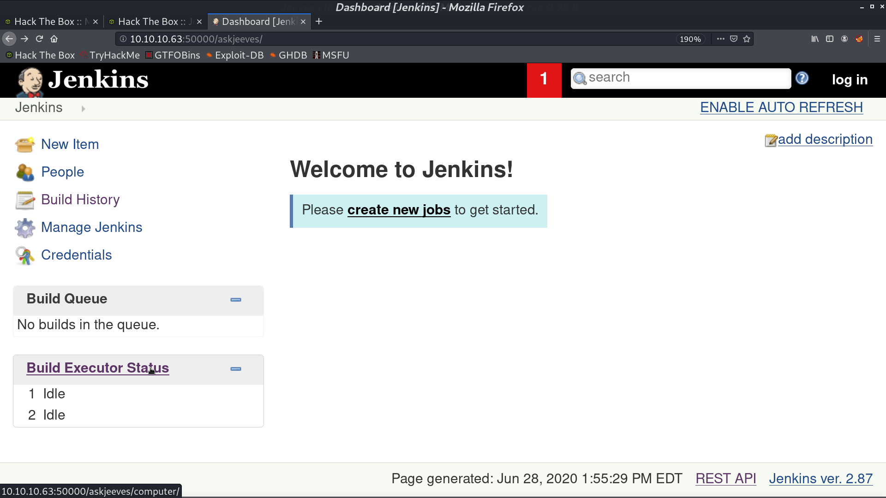Click the Jenkins breadcrumb link
The image size is (886, 498).
(39, 107)
